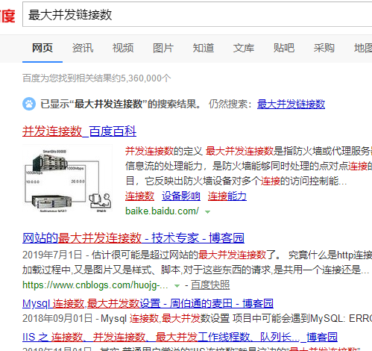This screenshot has width=372, height=351.
Task: Open Mysql 连接数,最大并发数设置 result
Action: 148,303
